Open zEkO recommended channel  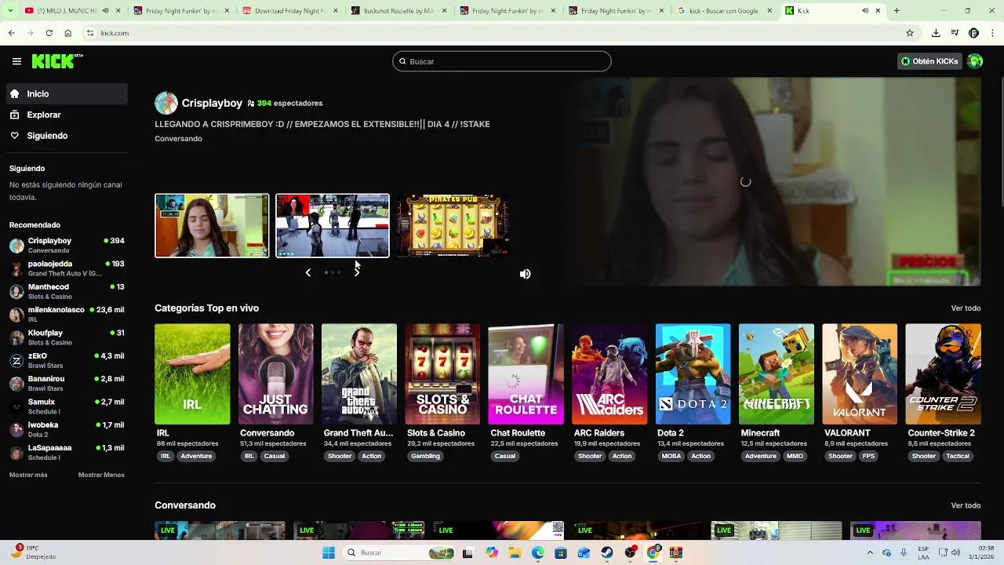(x=67, y=360)
